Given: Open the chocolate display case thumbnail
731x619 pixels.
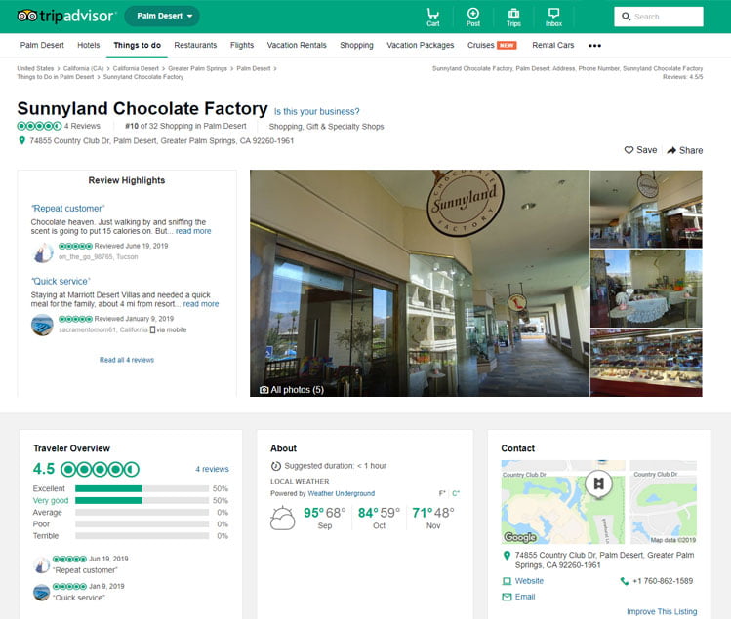Looking at the screenshot, I should point(645,362).
